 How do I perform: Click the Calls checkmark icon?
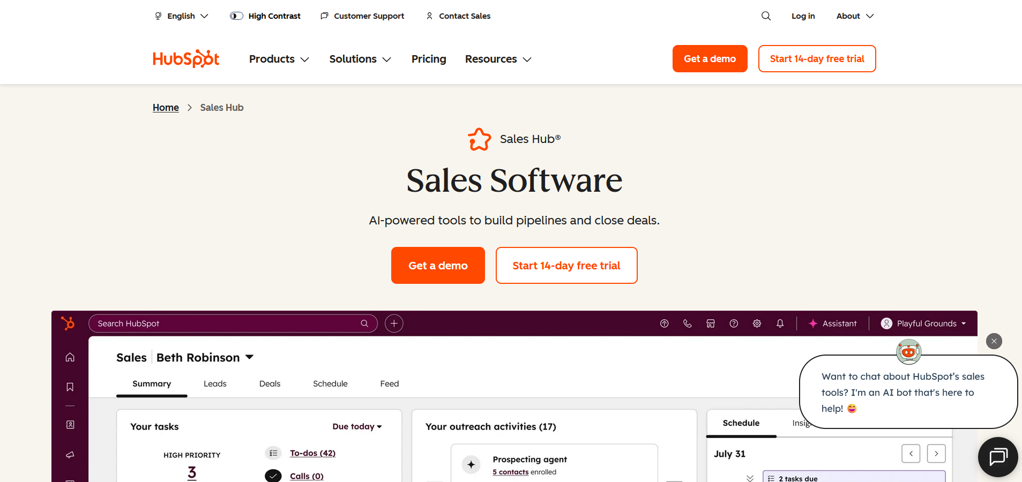273,476
